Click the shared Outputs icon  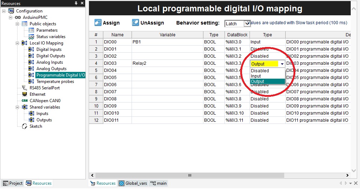[31, 120]
